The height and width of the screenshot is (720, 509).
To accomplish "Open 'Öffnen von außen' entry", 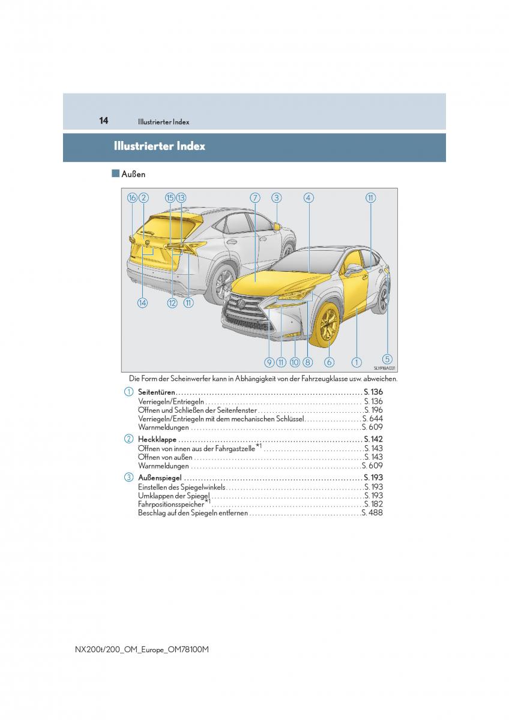I will click(x=261, y=457).
